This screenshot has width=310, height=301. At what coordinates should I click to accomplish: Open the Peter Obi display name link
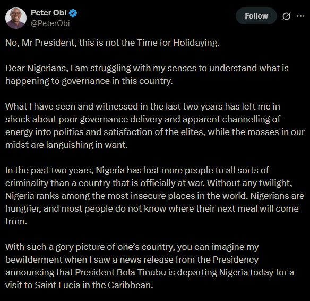(49, 13)
